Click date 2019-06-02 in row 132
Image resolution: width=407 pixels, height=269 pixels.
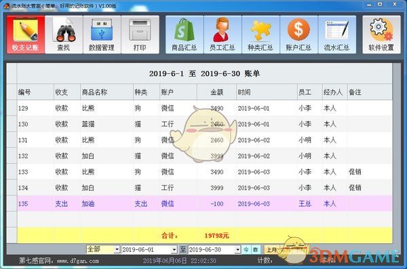254,156
